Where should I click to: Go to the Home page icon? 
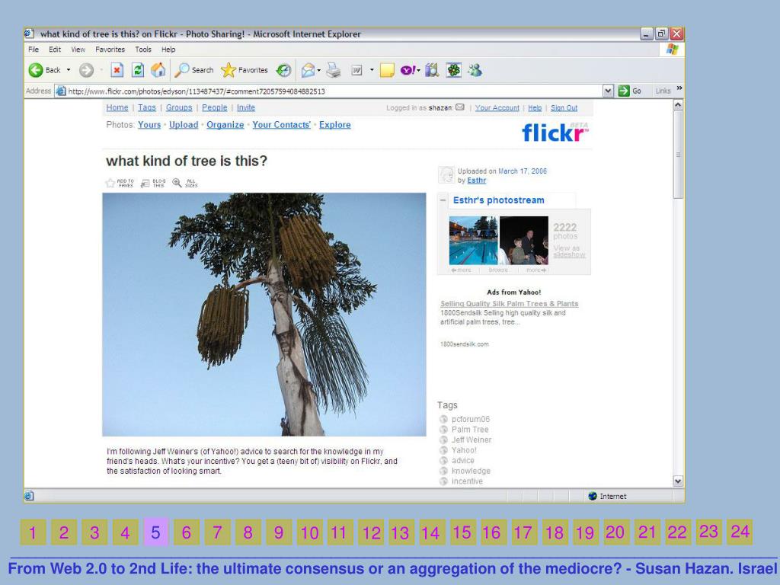tap(158, 70)
